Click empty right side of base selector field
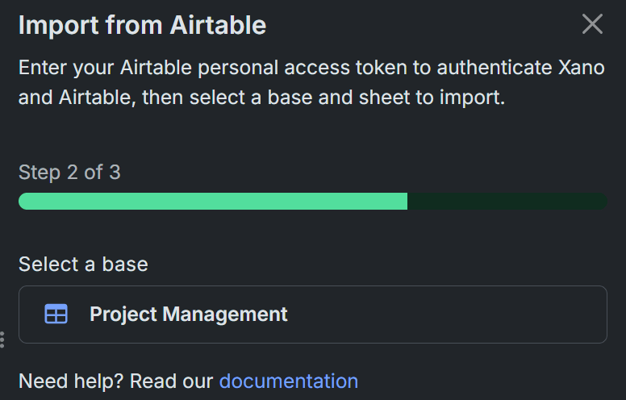The height and width of the screenshot is (400, 626). point(484,315)
